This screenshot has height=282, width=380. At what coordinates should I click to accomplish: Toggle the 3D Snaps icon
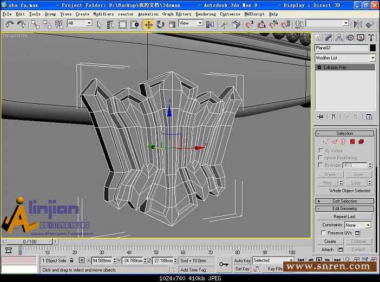pyautogui.click(x=250, y=24)
